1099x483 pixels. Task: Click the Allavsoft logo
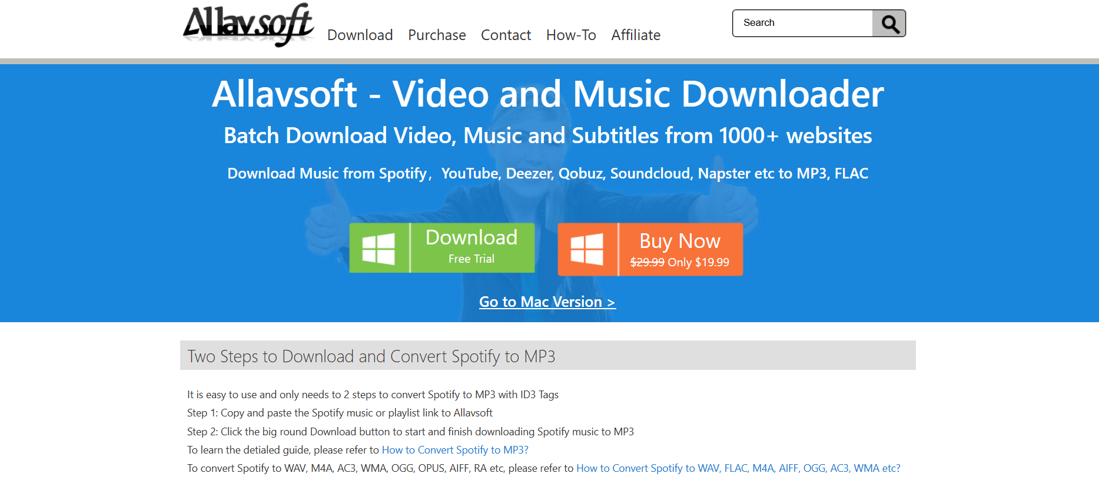pos(248,25)
